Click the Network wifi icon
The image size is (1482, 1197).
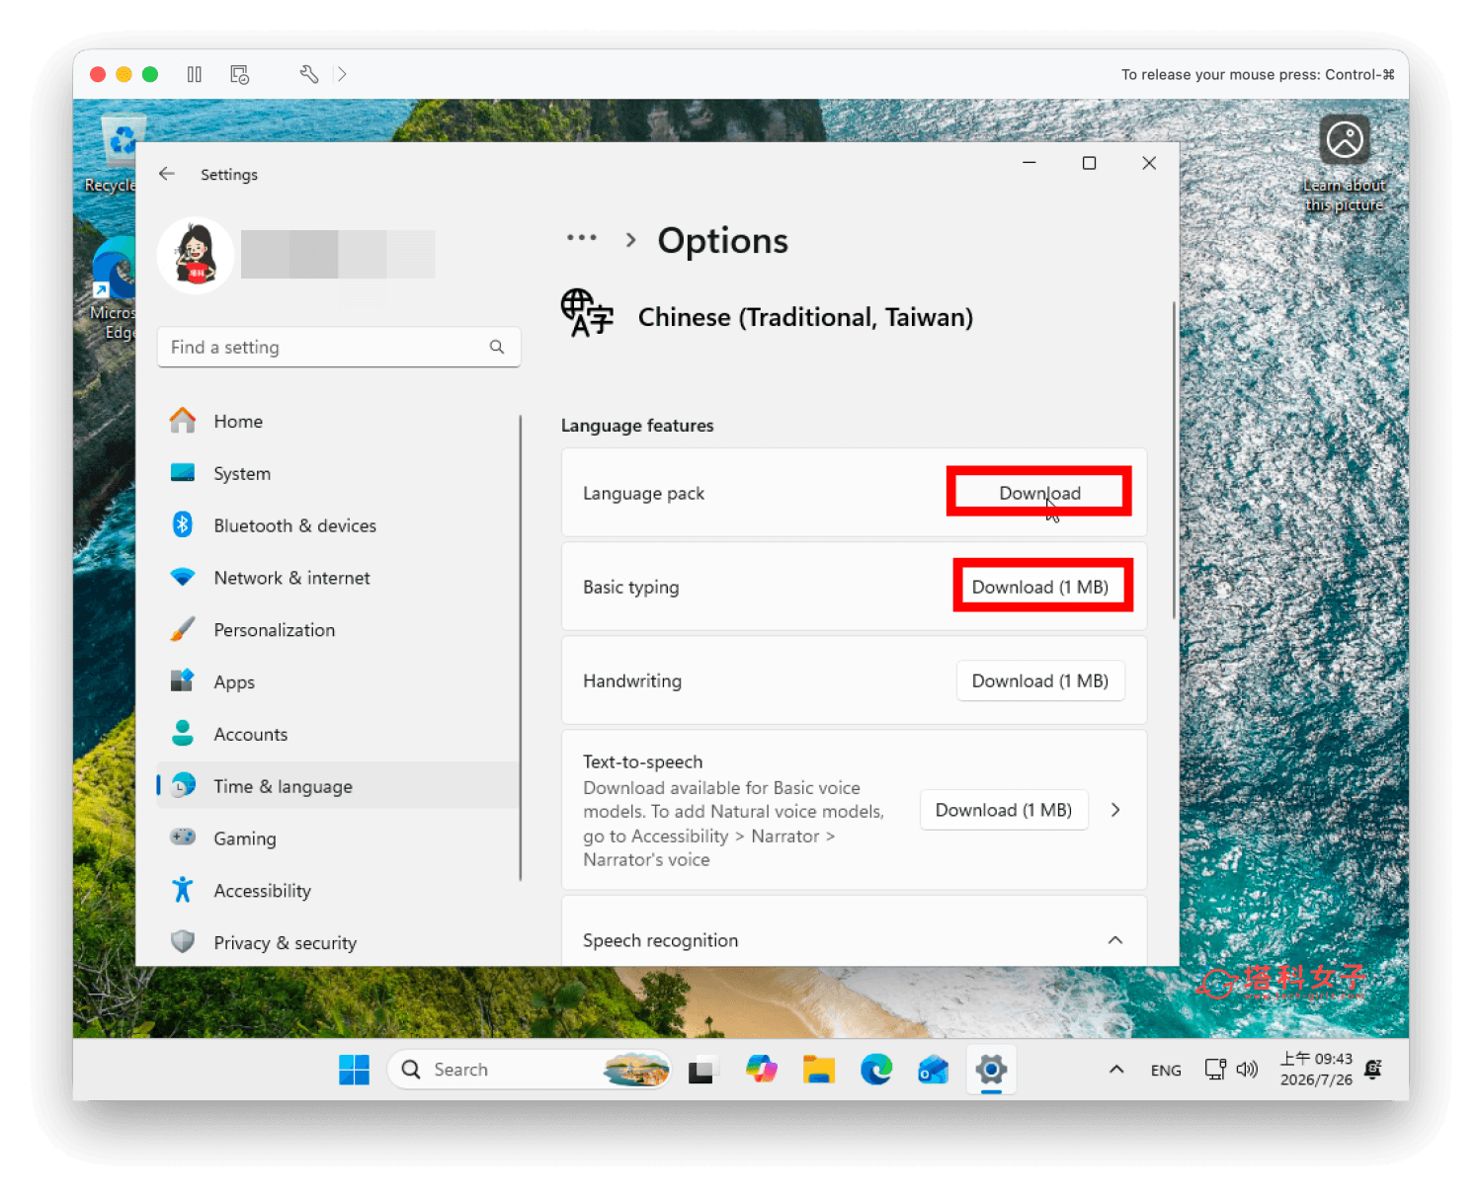183,577
